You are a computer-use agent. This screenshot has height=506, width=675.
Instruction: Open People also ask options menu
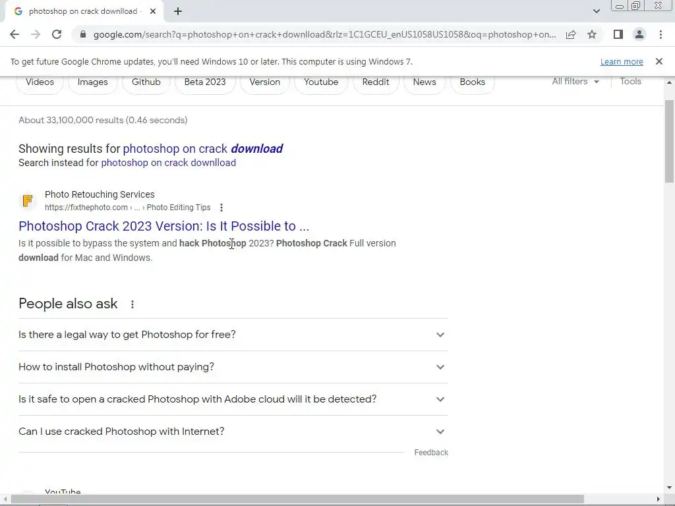coord(132,304)
